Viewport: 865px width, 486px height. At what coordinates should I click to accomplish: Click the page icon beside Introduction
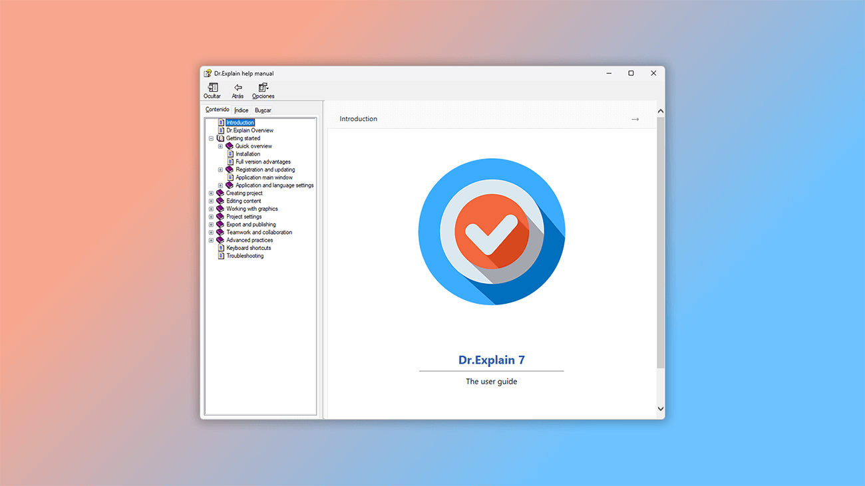(x=222, y=123)
